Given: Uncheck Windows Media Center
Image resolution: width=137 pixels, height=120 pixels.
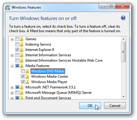Looking at the screenshot, I should pyautogui.click(x=23, y=76).
